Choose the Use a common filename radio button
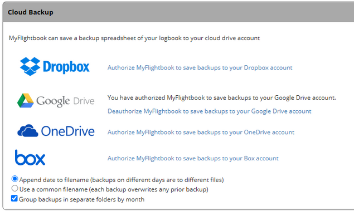Screen dimensions: 354x211 pyautogui.click(x=14, y=188)
